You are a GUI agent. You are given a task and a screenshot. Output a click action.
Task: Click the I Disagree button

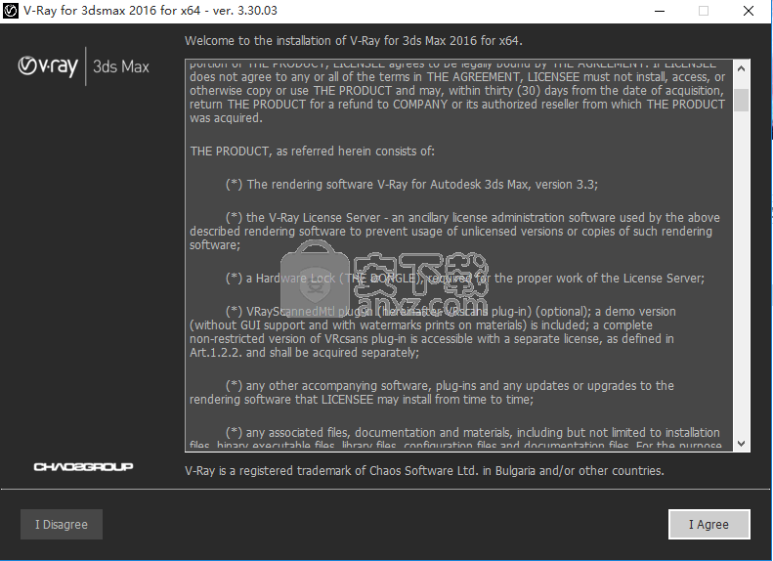[x=62, y=525]
